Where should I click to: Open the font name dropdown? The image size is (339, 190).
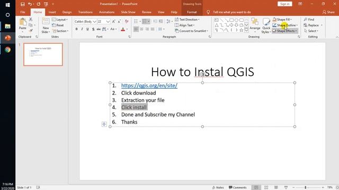click(x=94, y=22)
